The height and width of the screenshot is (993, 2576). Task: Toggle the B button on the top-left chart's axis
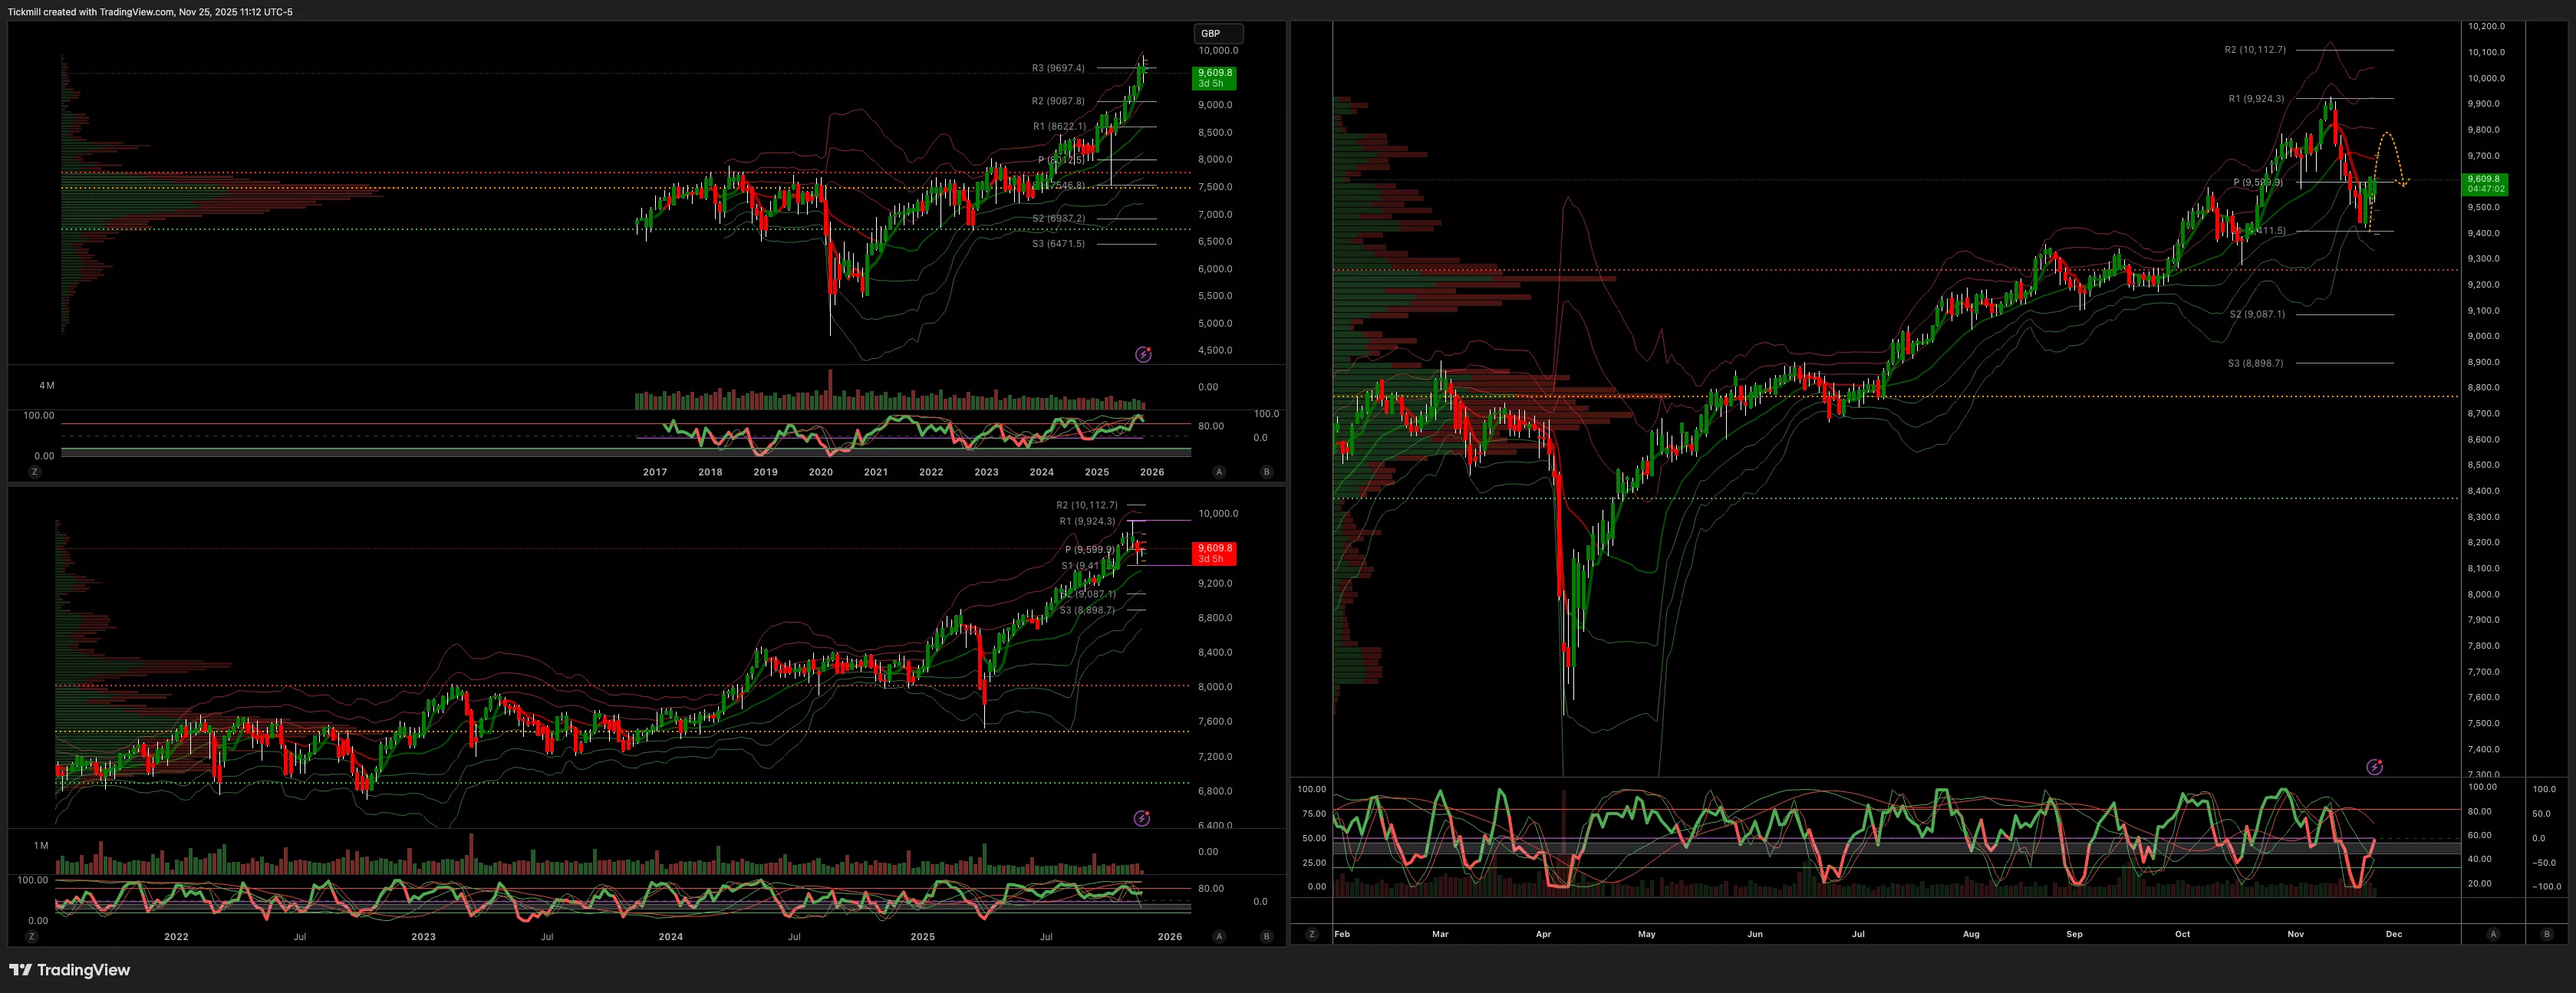point(1266,471)
